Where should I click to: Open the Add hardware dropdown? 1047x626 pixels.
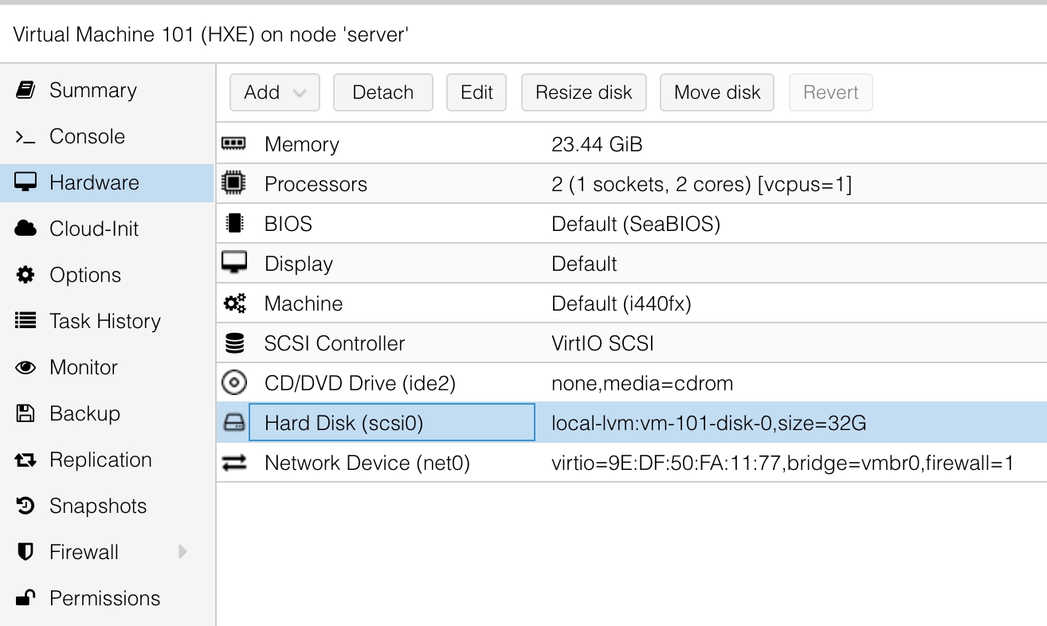pyautogui.click(x=274, y=92)
